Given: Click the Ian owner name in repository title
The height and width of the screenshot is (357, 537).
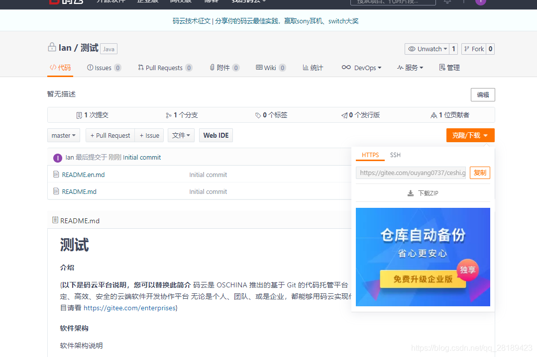Looking at the screenshot, I should coord(65,48).
